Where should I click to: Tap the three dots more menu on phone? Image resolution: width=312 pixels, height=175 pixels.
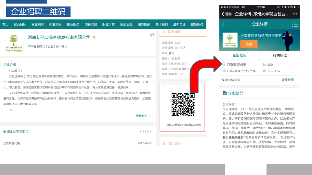(x=295, y=14)
